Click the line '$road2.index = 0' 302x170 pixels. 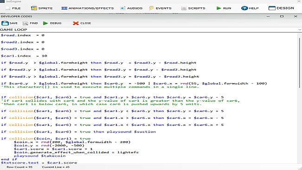(23, 42)
